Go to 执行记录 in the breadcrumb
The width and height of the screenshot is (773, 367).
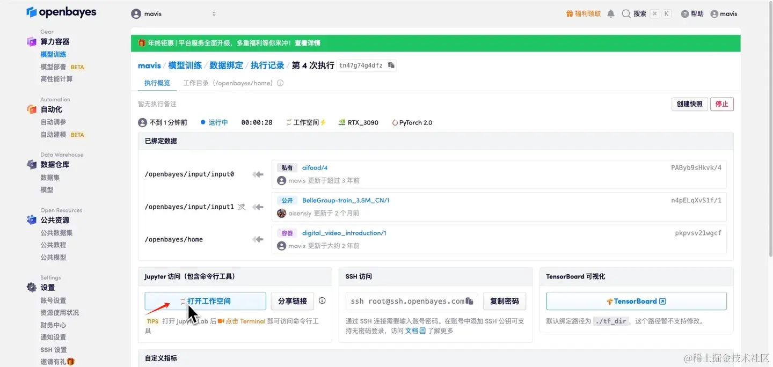[x=267, y=65]
